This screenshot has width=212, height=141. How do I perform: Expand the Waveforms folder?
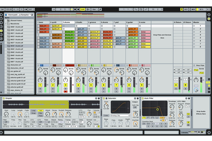6,24
